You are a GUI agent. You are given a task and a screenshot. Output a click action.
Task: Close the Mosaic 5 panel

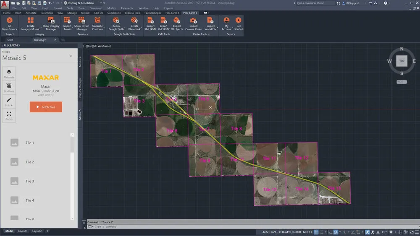71,56
